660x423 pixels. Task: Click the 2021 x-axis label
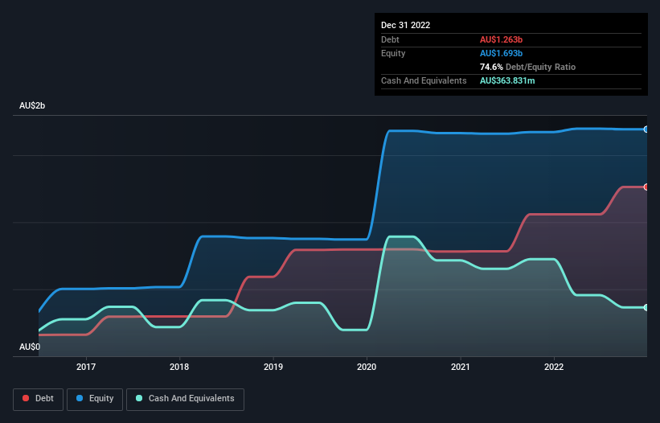(x=461, y=367)
